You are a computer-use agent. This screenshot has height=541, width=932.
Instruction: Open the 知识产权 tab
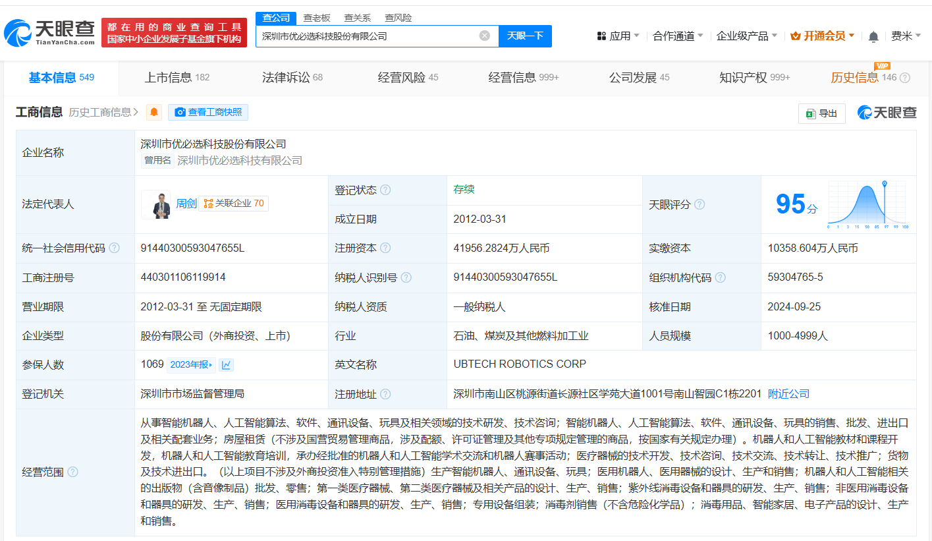click(x=743, y=78)
